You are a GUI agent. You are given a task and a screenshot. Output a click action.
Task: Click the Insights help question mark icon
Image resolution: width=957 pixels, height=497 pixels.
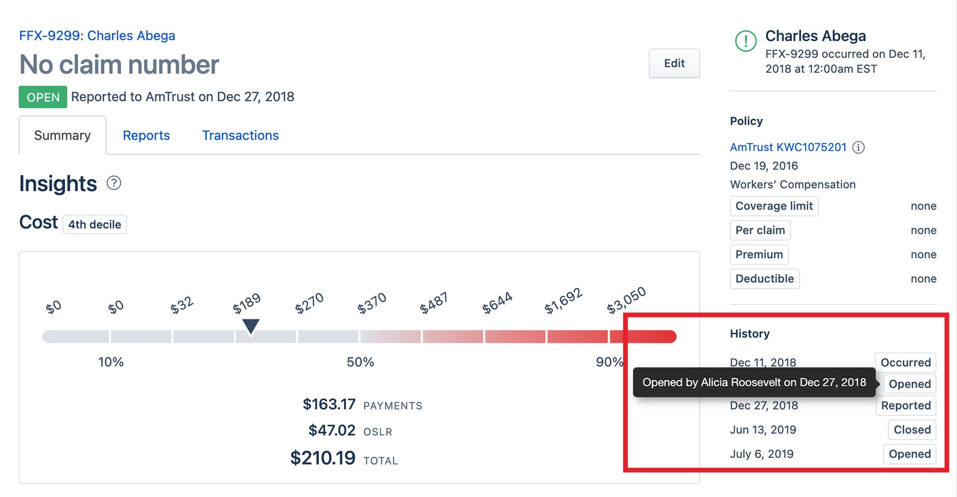(x=114, y=183)
